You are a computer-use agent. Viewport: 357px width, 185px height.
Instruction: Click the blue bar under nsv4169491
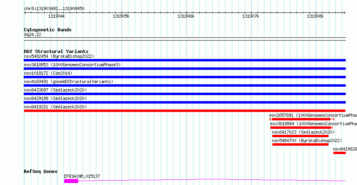tap(185, 85)
